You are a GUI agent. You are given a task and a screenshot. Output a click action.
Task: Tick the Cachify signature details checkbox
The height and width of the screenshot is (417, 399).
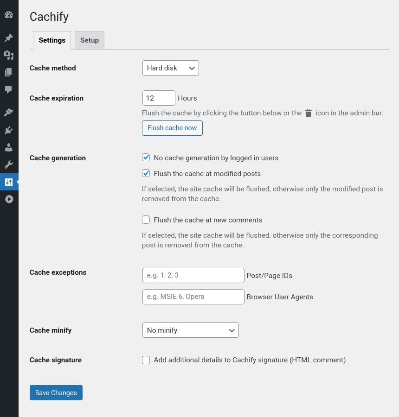[146, 360]
